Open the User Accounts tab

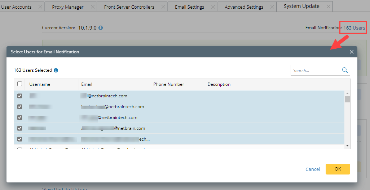(x=16, y=7)
